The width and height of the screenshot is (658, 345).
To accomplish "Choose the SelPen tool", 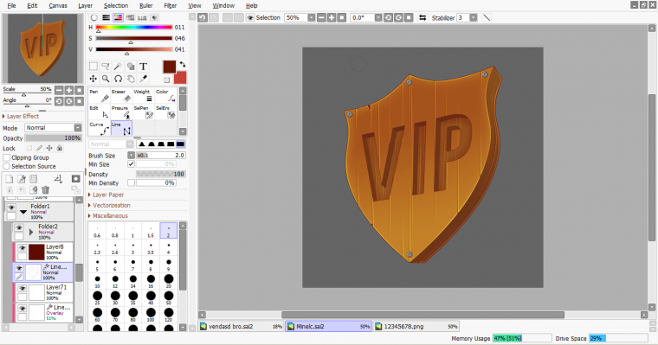I will pos(144,112).
